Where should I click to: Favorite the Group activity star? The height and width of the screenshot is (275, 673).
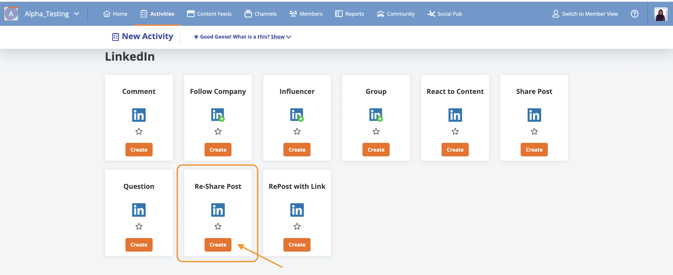376,131
